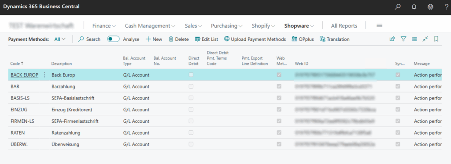Click G/L Account in the Ratenzahlung row
Image resolution: width=451 pixels, height=164 pixels.
tap(136, 133)
